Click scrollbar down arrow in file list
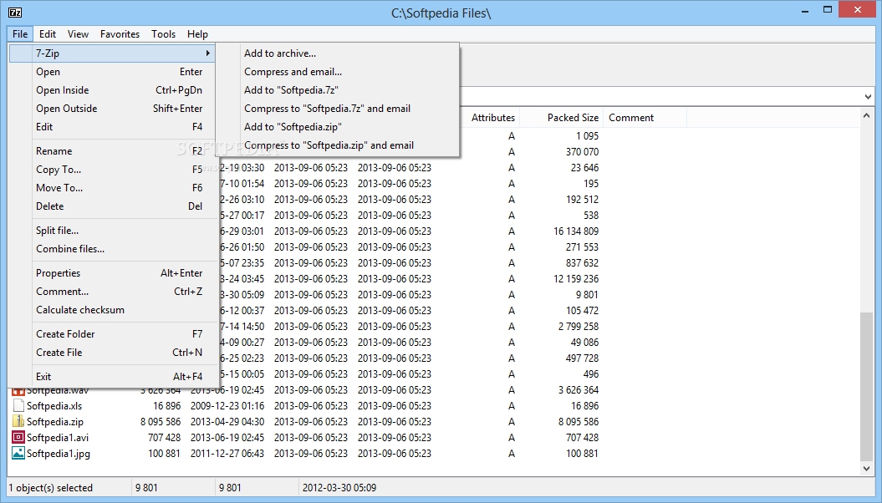Screen dimensions: 882x503 pos(866,468)
